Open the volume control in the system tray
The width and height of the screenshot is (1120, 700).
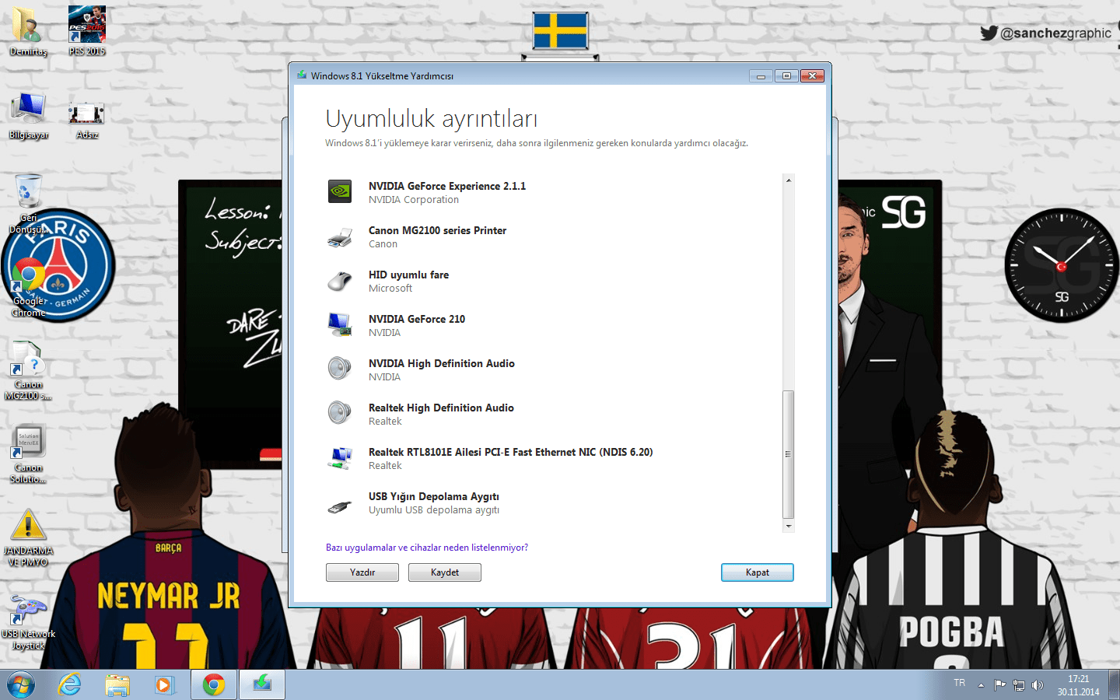[1038, 685]
